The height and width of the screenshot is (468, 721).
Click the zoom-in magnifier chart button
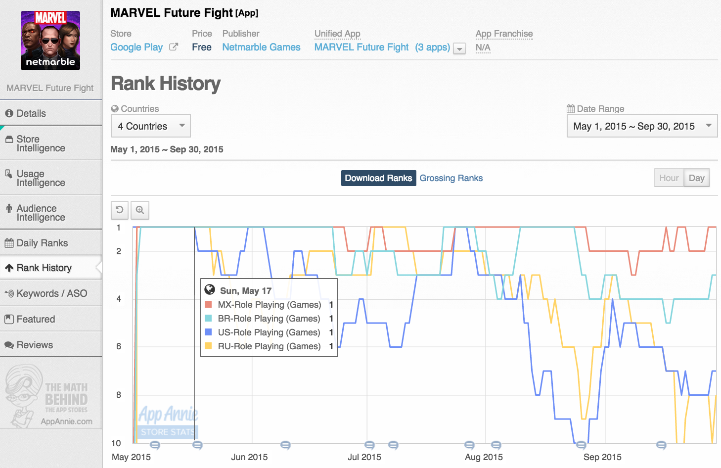(140, 210)
